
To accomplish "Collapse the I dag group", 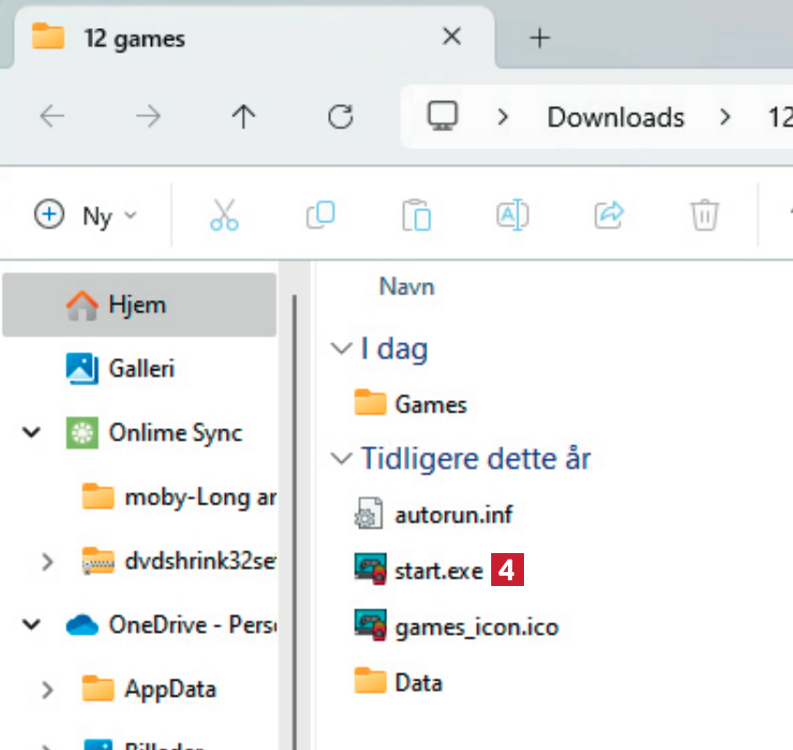I will point(339,349).
